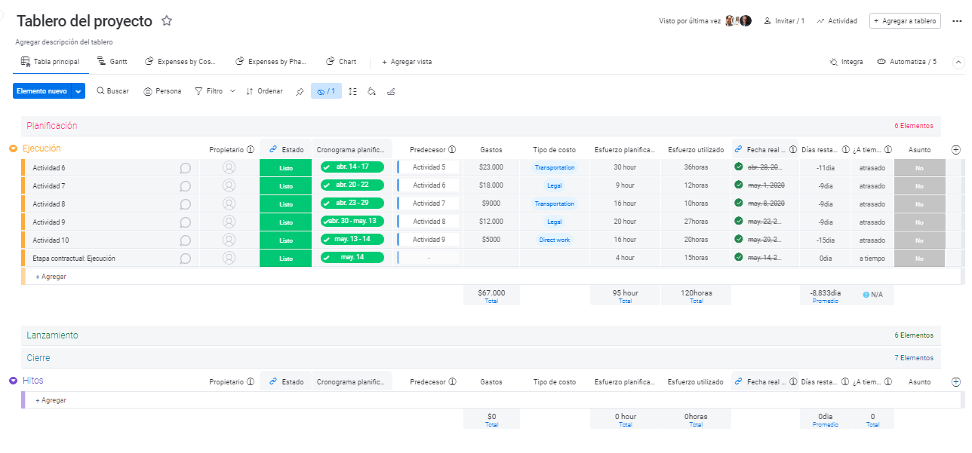Open conversation bubble for Actividad 6
This screenshot has width=972, height=453.
[185, 168]
